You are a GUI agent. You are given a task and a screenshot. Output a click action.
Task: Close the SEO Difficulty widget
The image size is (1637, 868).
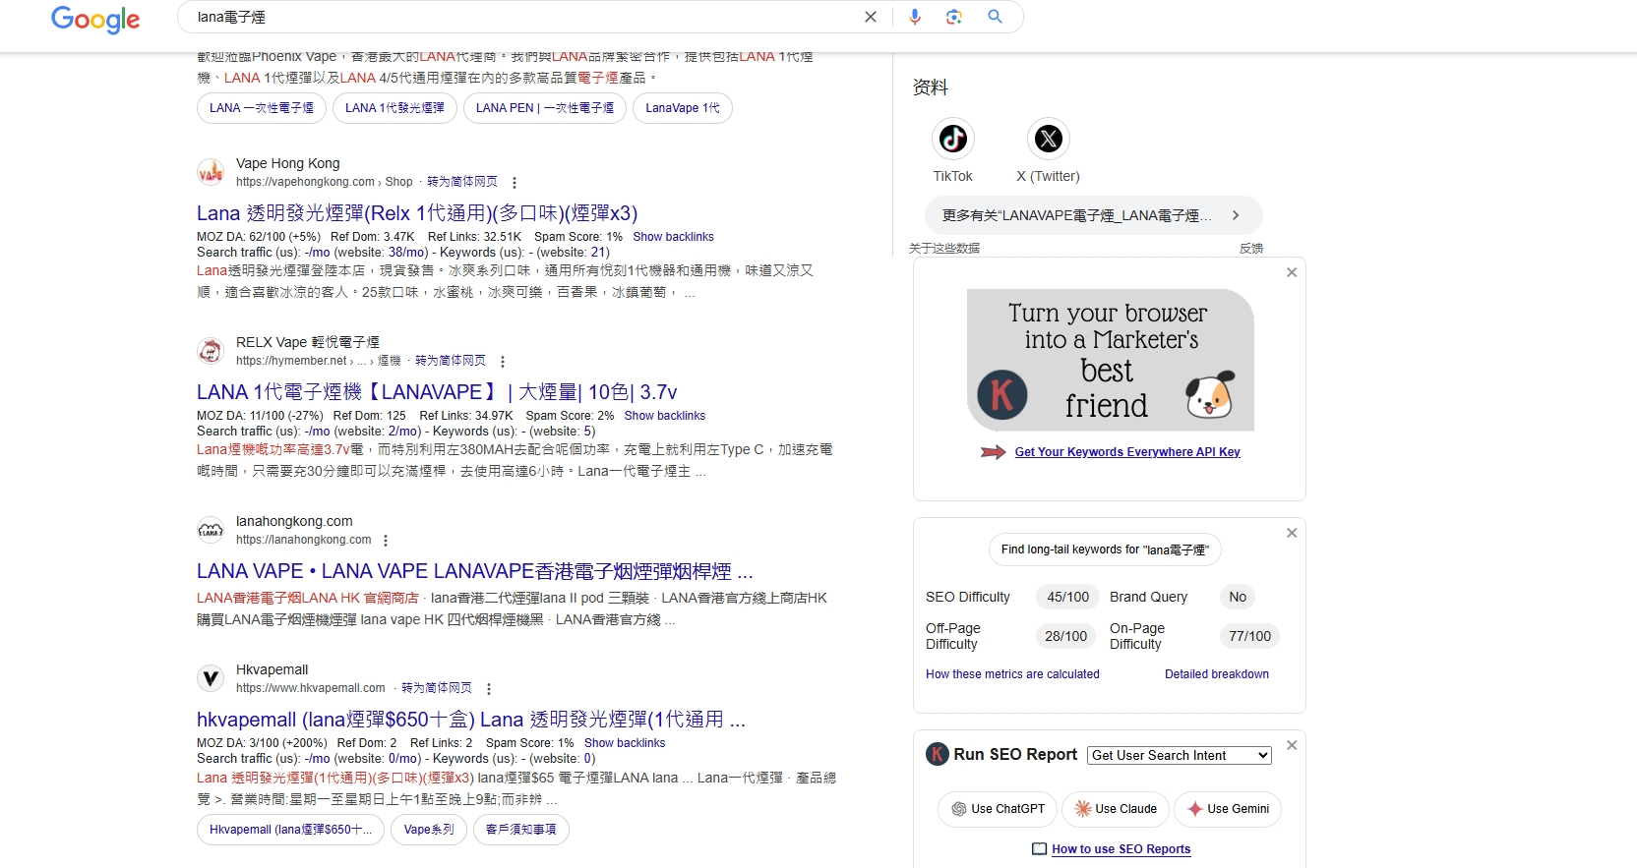click(1292, 533)
